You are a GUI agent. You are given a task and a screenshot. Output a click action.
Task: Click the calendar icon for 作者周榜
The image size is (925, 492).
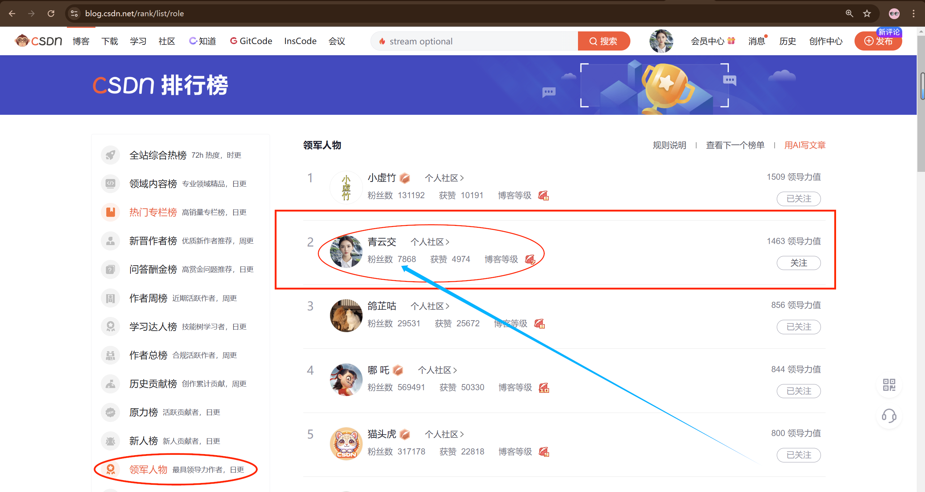point(110,298)
